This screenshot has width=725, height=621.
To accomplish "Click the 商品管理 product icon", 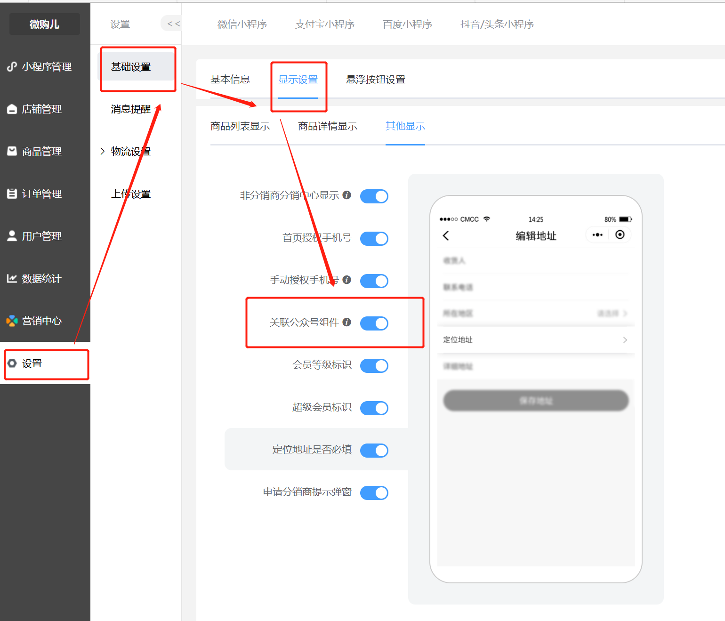I will (12, 151).
